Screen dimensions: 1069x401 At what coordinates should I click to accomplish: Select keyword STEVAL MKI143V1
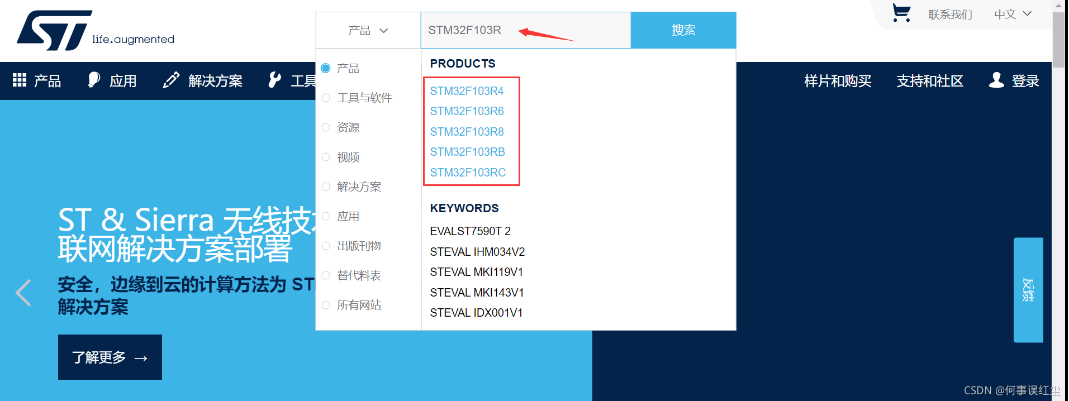coord(477,293)
